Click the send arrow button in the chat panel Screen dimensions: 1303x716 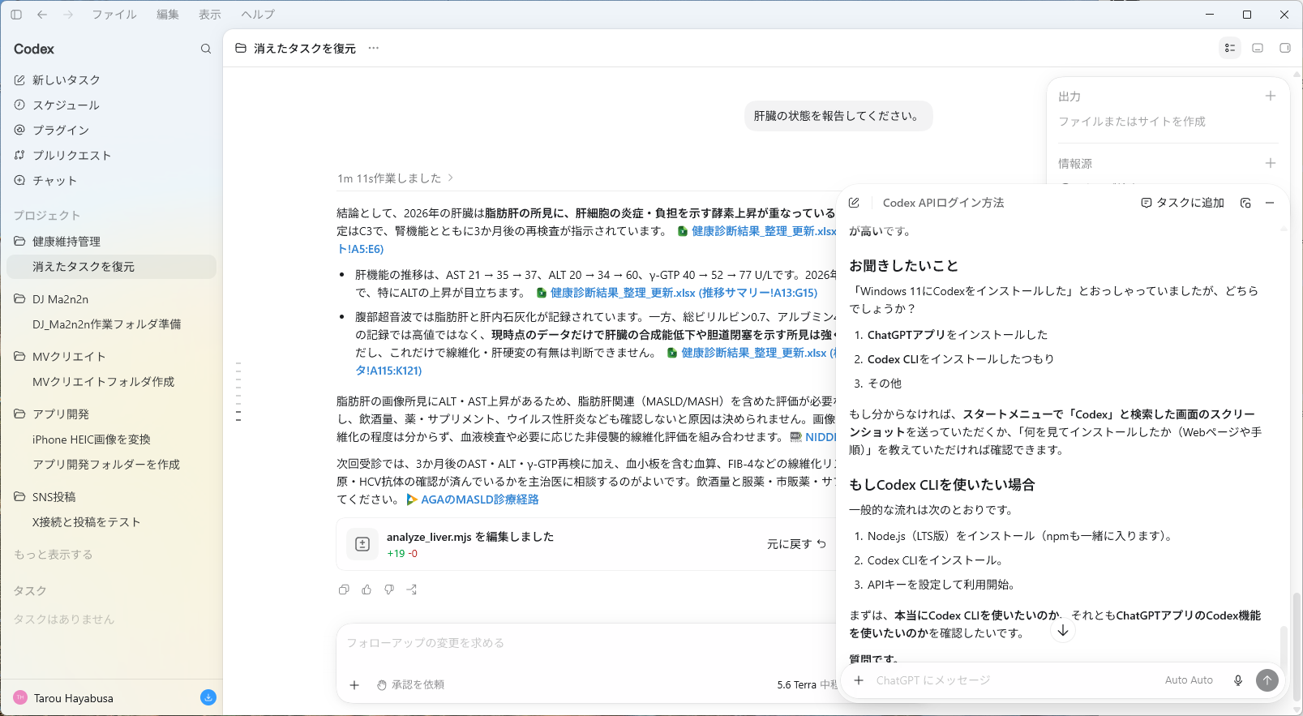(1267, 680)
